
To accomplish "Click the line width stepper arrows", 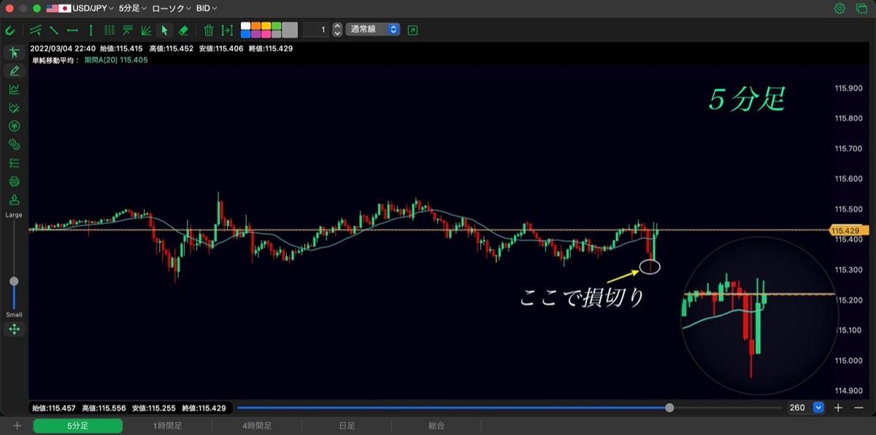I will pyautogui.click(x=337, y=30).
